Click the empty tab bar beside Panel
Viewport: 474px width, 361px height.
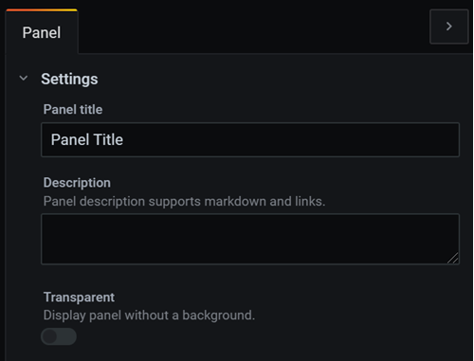(x=253, y=31)
